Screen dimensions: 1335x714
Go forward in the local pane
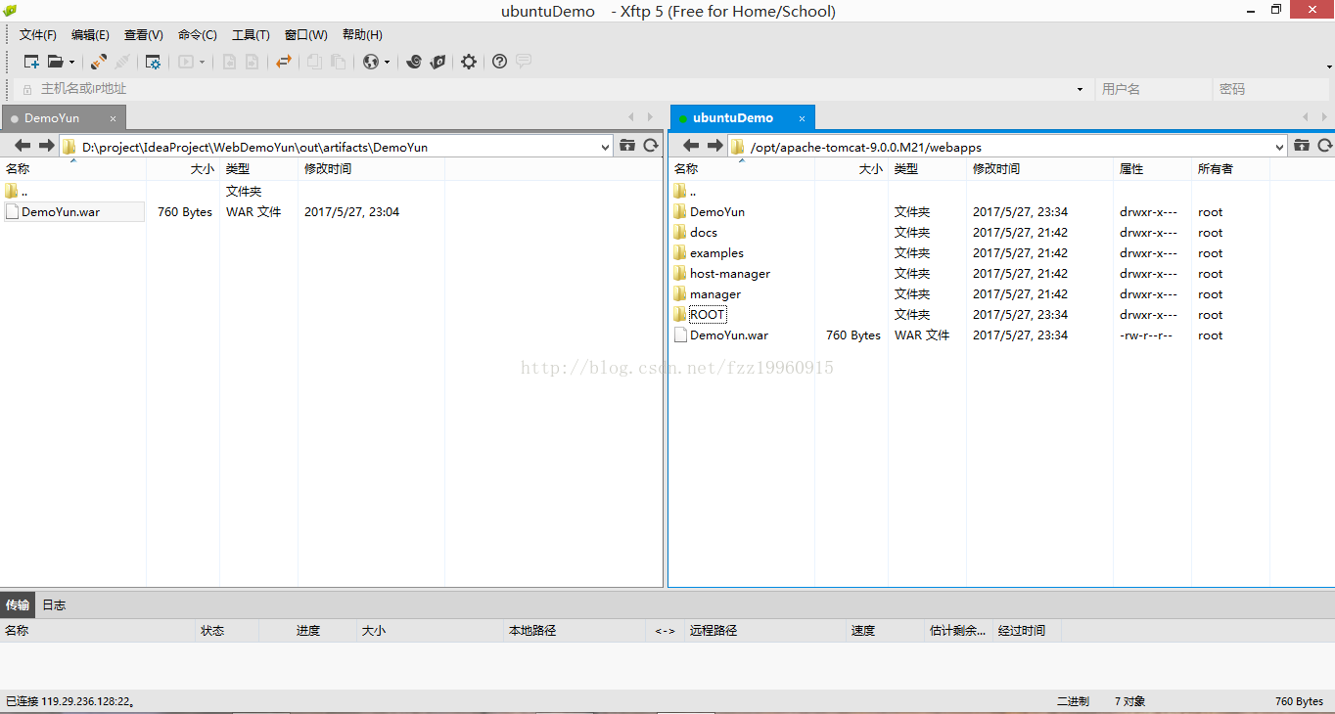pyautogui.click(x=46, y=146)
